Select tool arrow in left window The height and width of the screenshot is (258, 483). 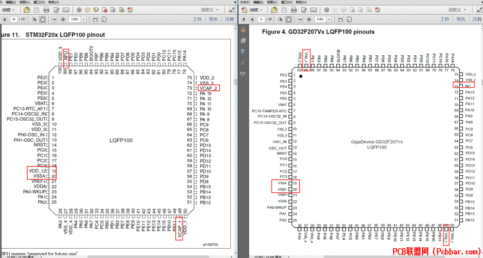[x=34, y=19]
